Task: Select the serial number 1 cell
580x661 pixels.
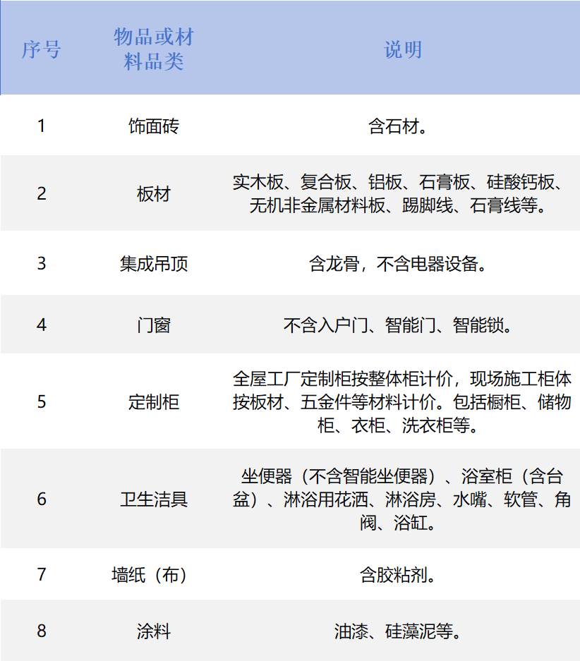Action: coord(42,126)
